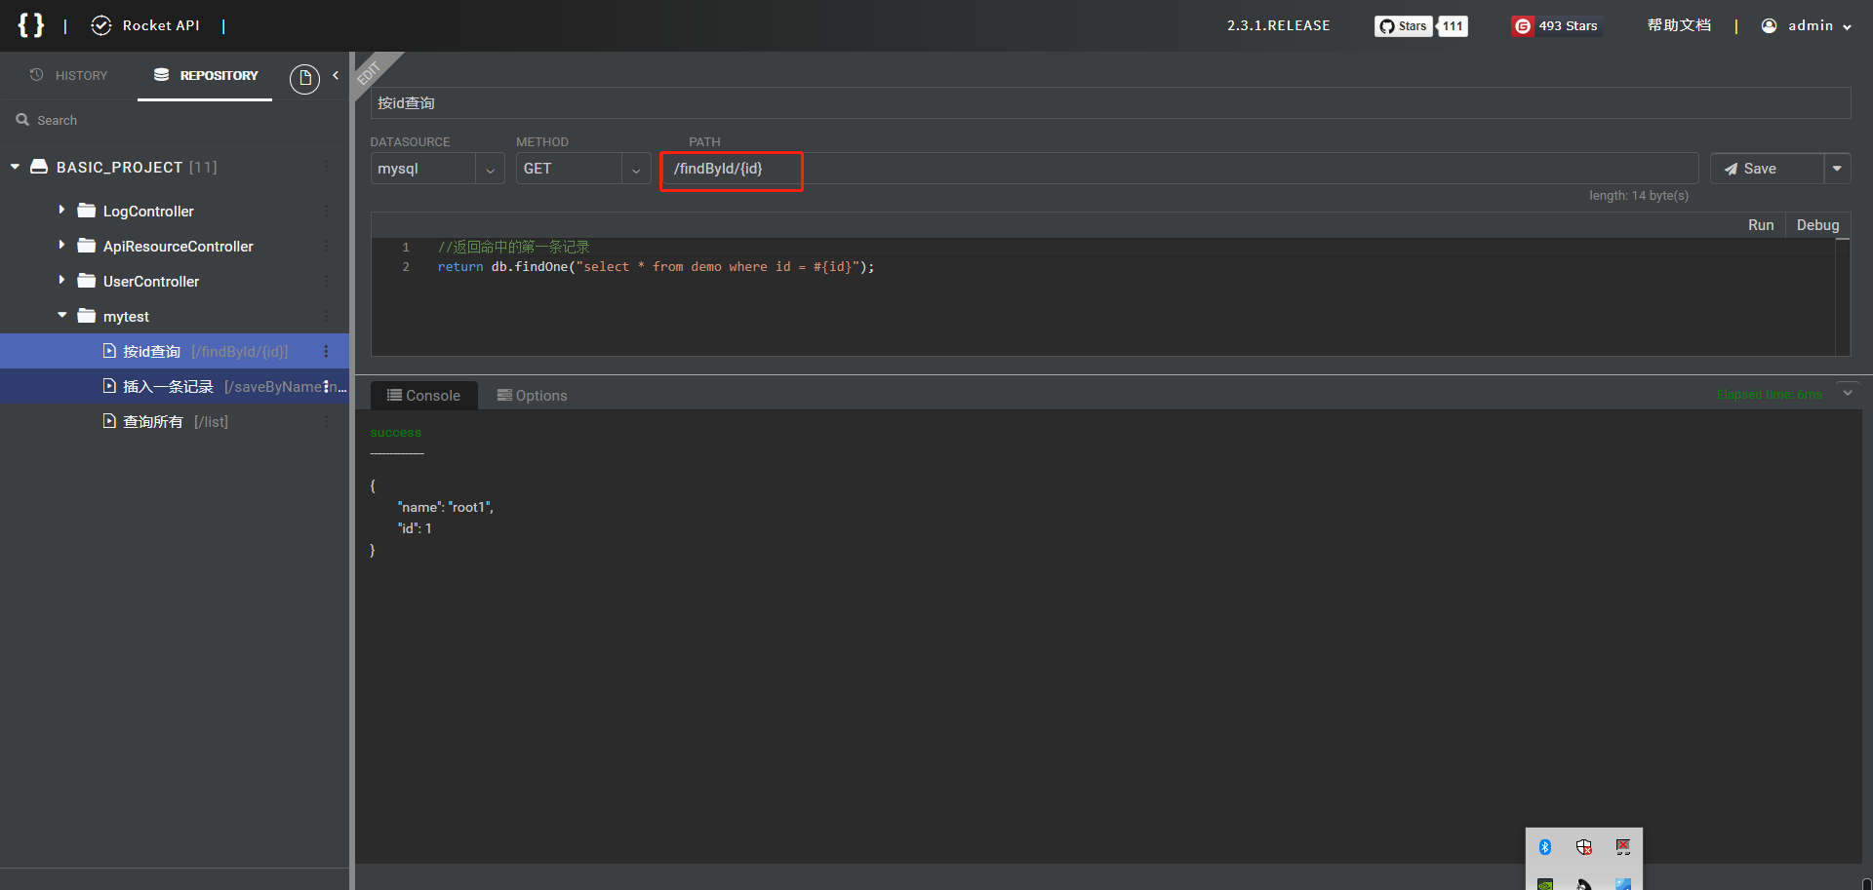The height and width of the screenshot is (890, 1873).
Task: Open the ApiResourceController more-options menu
Action: [x=326, y=246]
